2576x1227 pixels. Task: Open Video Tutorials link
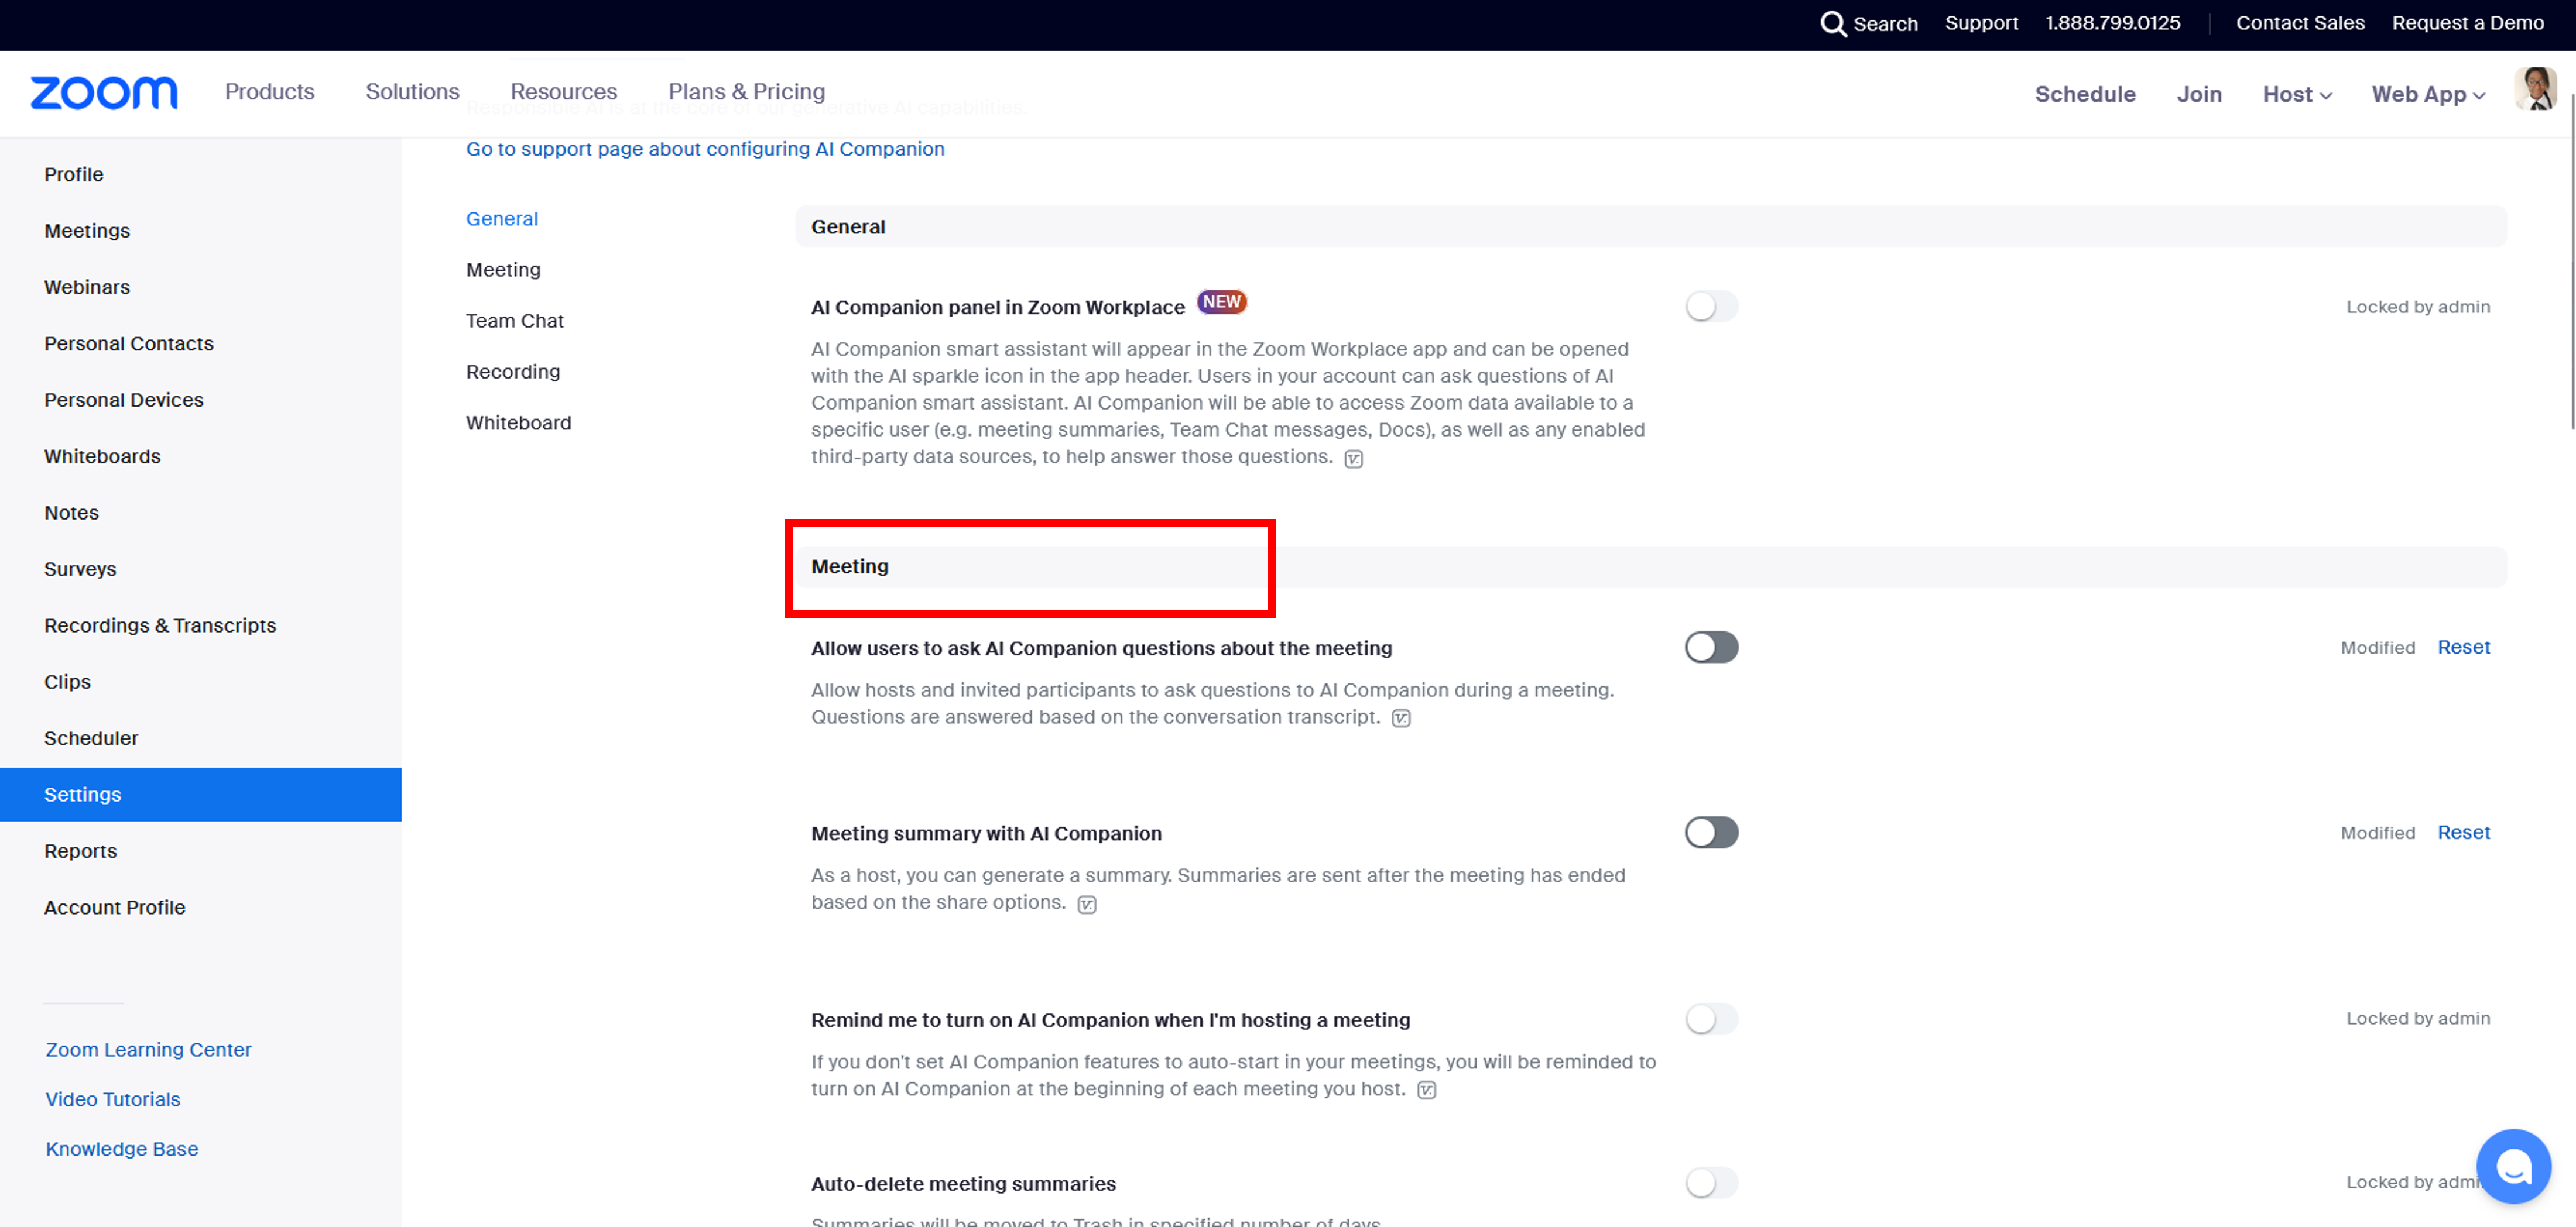point(113,1099)
